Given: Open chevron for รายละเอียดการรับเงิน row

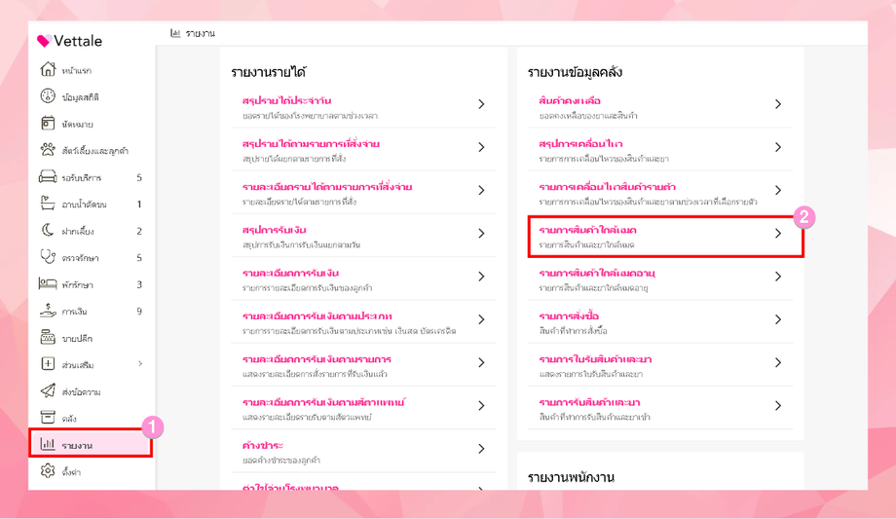Looking at the screenshot, I should (x=481, y=277).
